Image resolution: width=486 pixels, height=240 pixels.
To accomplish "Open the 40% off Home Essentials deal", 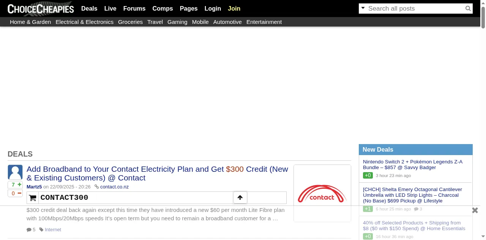I will pyautogui.click(x=414, y=226).
